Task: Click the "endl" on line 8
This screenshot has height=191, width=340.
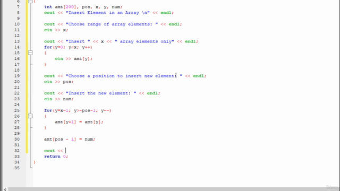Action: pyautogui.click(x=166, y=13)
